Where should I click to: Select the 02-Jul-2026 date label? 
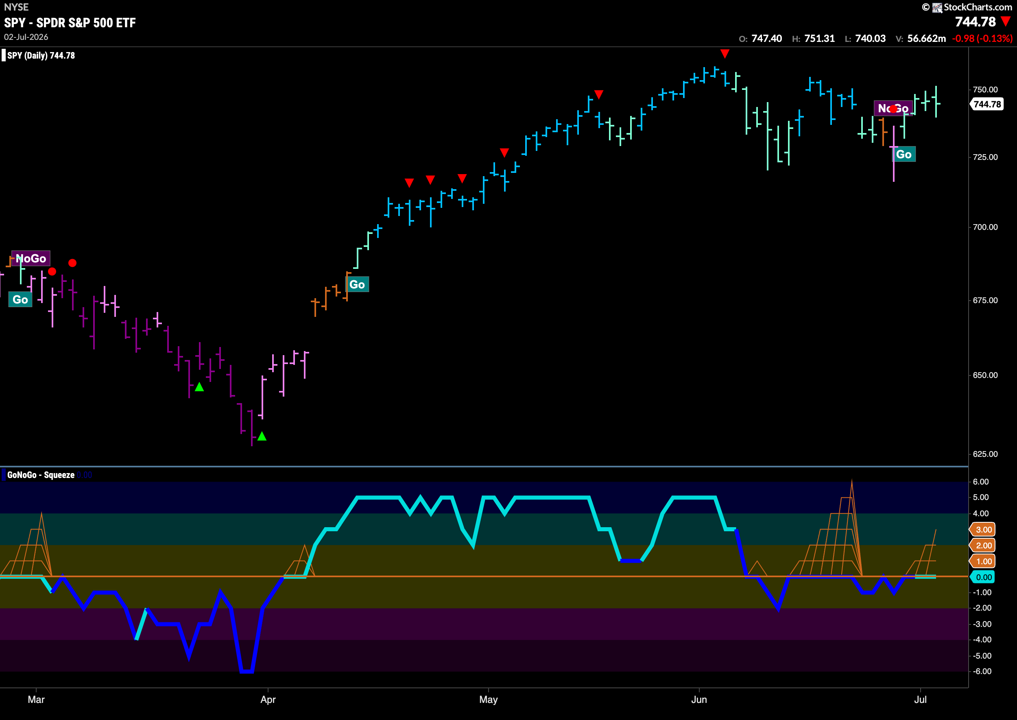point(26,37)
